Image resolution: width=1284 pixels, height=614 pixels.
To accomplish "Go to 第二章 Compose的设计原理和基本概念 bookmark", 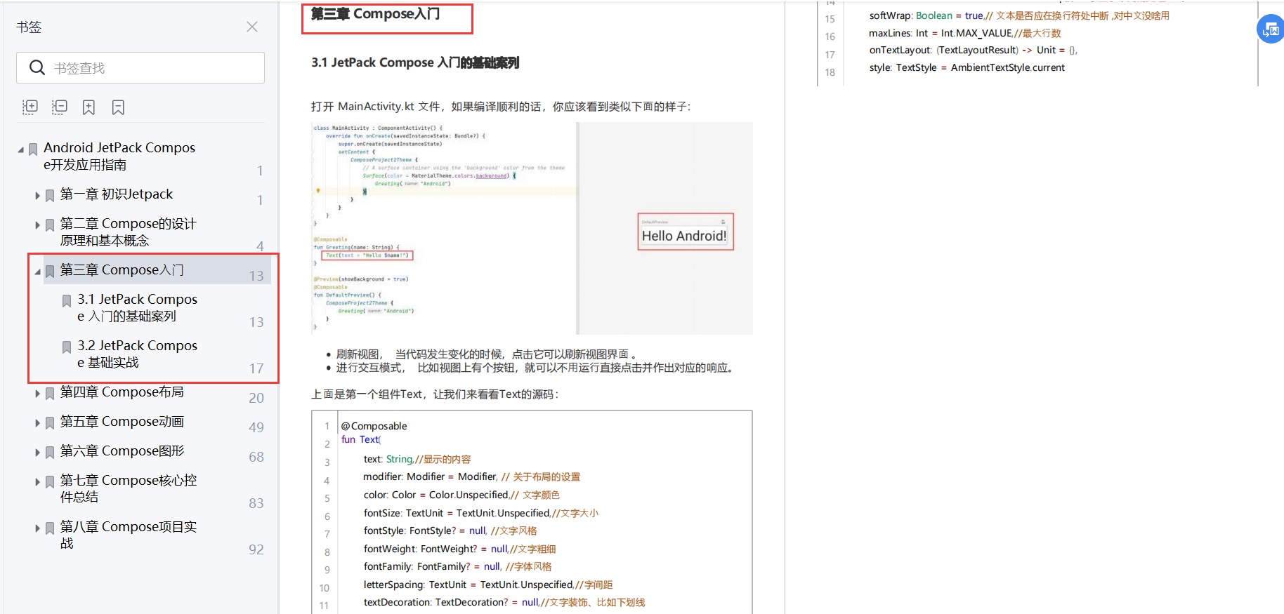I will pyautogui.click(x=128, y=232).
